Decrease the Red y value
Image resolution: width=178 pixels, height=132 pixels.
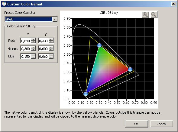51,42
